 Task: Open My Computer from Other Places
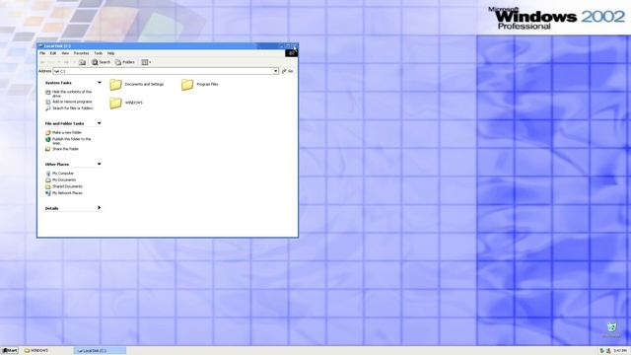(x=63, y=174)
